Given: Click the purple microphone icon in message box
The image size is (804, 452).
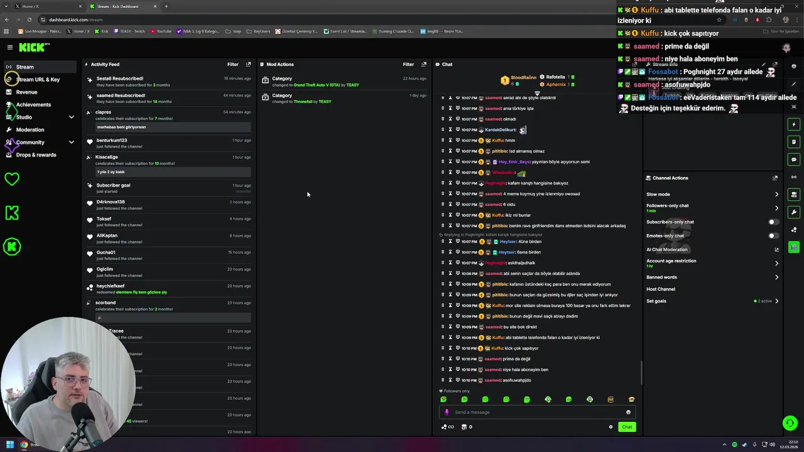Looking at the screenshot, I should 447,412.
